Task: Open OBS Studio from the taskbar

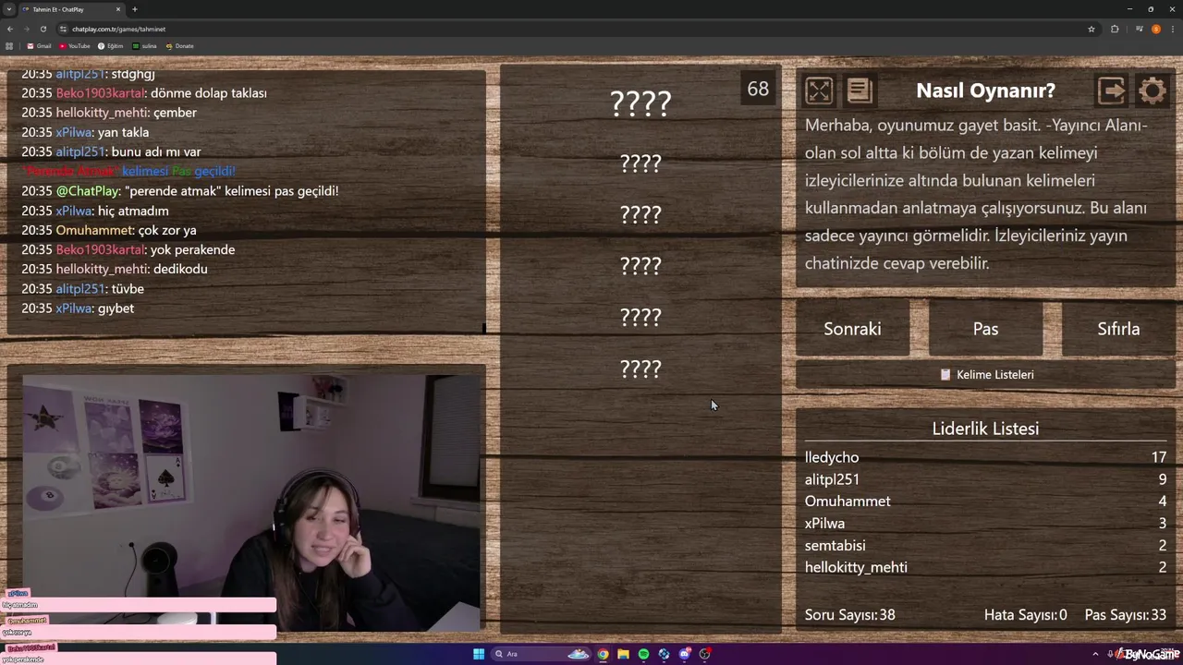Action: 704,654
